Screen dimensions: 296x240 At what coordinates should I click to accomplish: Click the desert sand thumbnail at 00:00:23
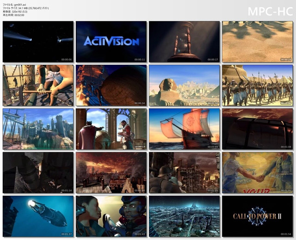pyautogui.click(x=258, y=42)
